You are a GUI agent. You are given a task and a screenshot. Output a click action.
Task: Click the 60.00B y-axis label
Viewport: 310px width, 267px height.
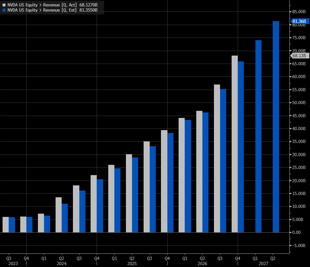(x=299, y=76)
